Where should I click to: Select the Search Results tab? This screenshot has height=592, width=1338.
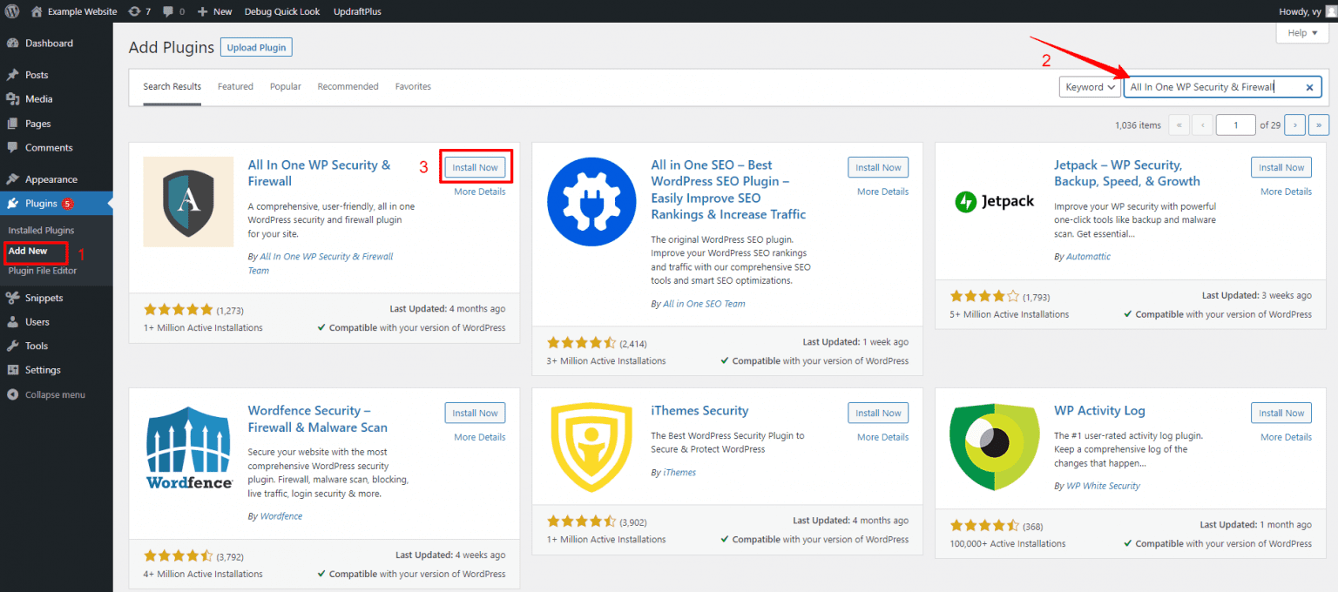click(x=172, y=87)
